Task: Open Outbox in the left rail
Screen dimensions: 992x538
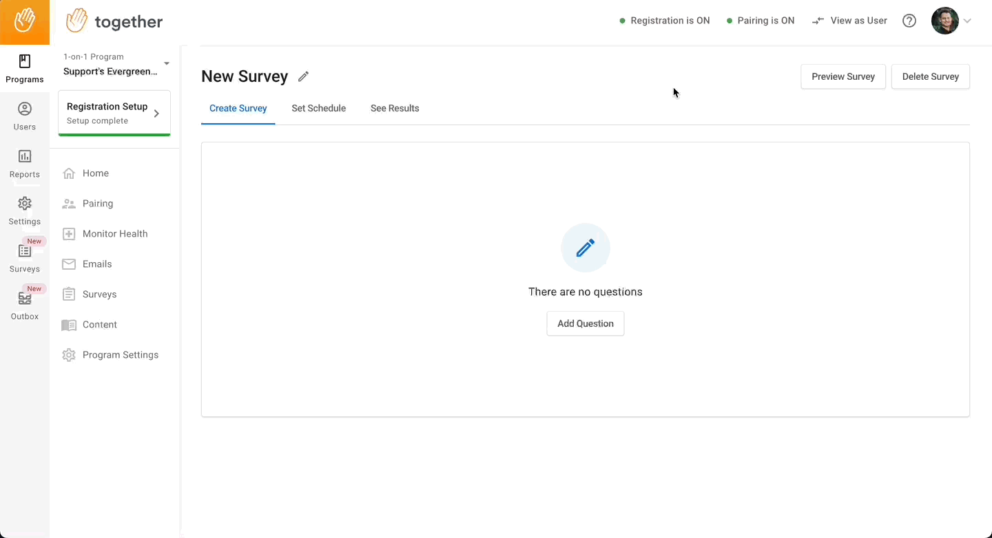Action: coord(25,306)
